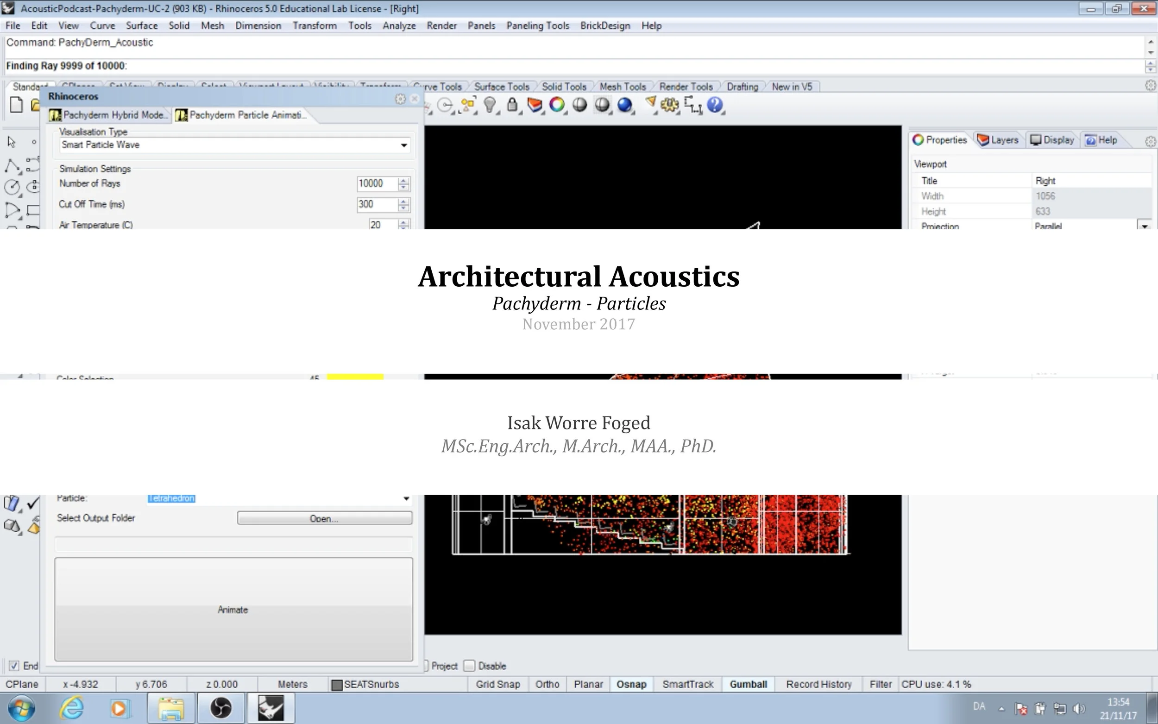This screenshot has height=724, width=1158.
Task: Open the Edit Layers toolbar icon
Action: point(534,105)
